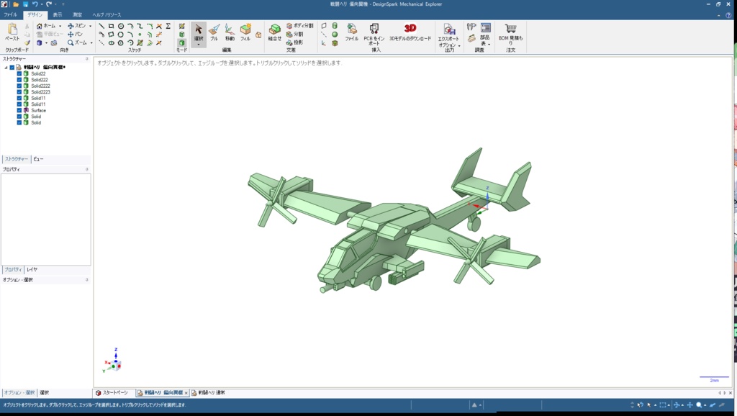The image size is (737, 416).
Task: Click the Split (分割) tool
Action: tap(294, 35)
